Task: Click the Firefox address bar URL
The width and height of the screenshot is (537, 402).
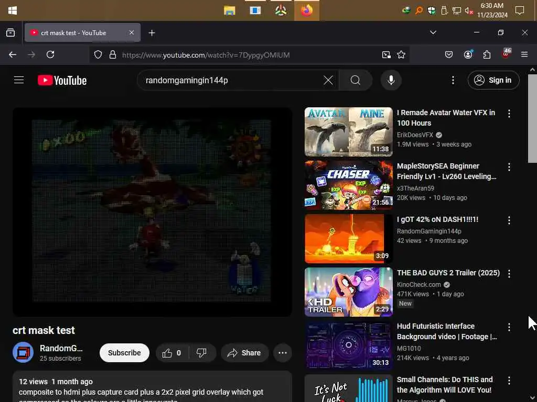Action: [x=206, y=54]
